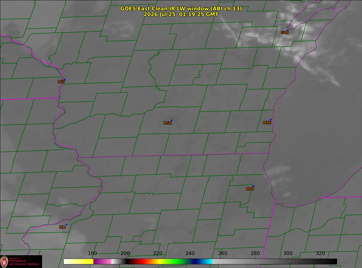Click the MKE station marker
The height and width of the screenshot is (268, 362).
coord(271,120)
